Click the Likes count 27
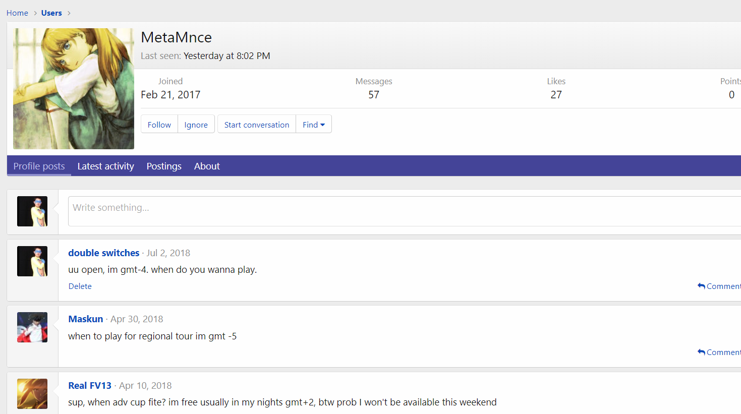This screenshot has width=741, height=414. coord(556,95)
